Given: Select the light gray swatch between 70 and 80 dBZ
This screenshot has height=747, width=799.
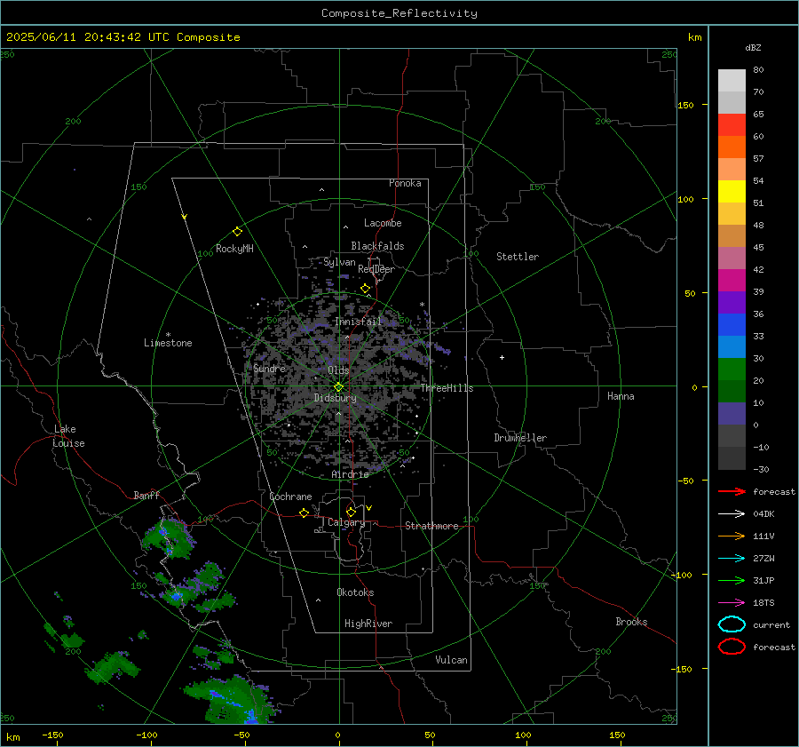Looking at the screenshot, I should tap(732, 80).
